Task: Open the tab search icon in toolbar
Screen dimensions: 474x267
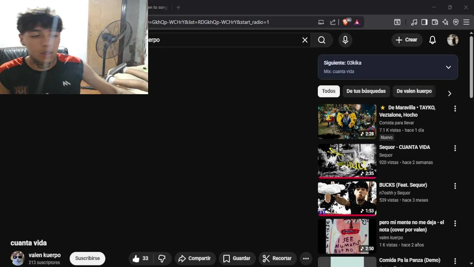Action: click(x=397, y=22)
